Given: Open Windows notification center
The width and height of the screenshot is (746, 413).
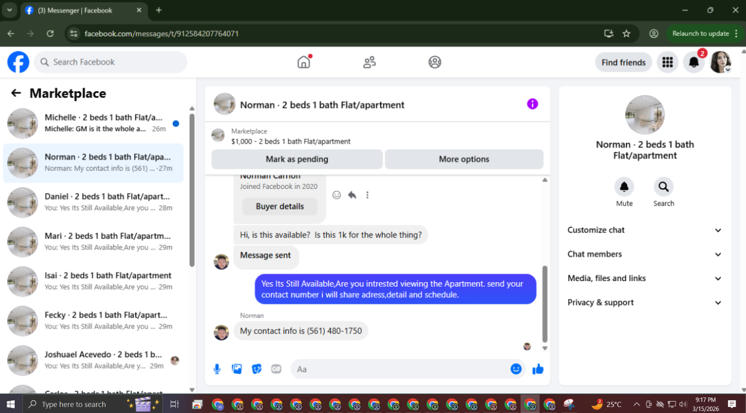Looking at the screenshot, I should [732, 404].
